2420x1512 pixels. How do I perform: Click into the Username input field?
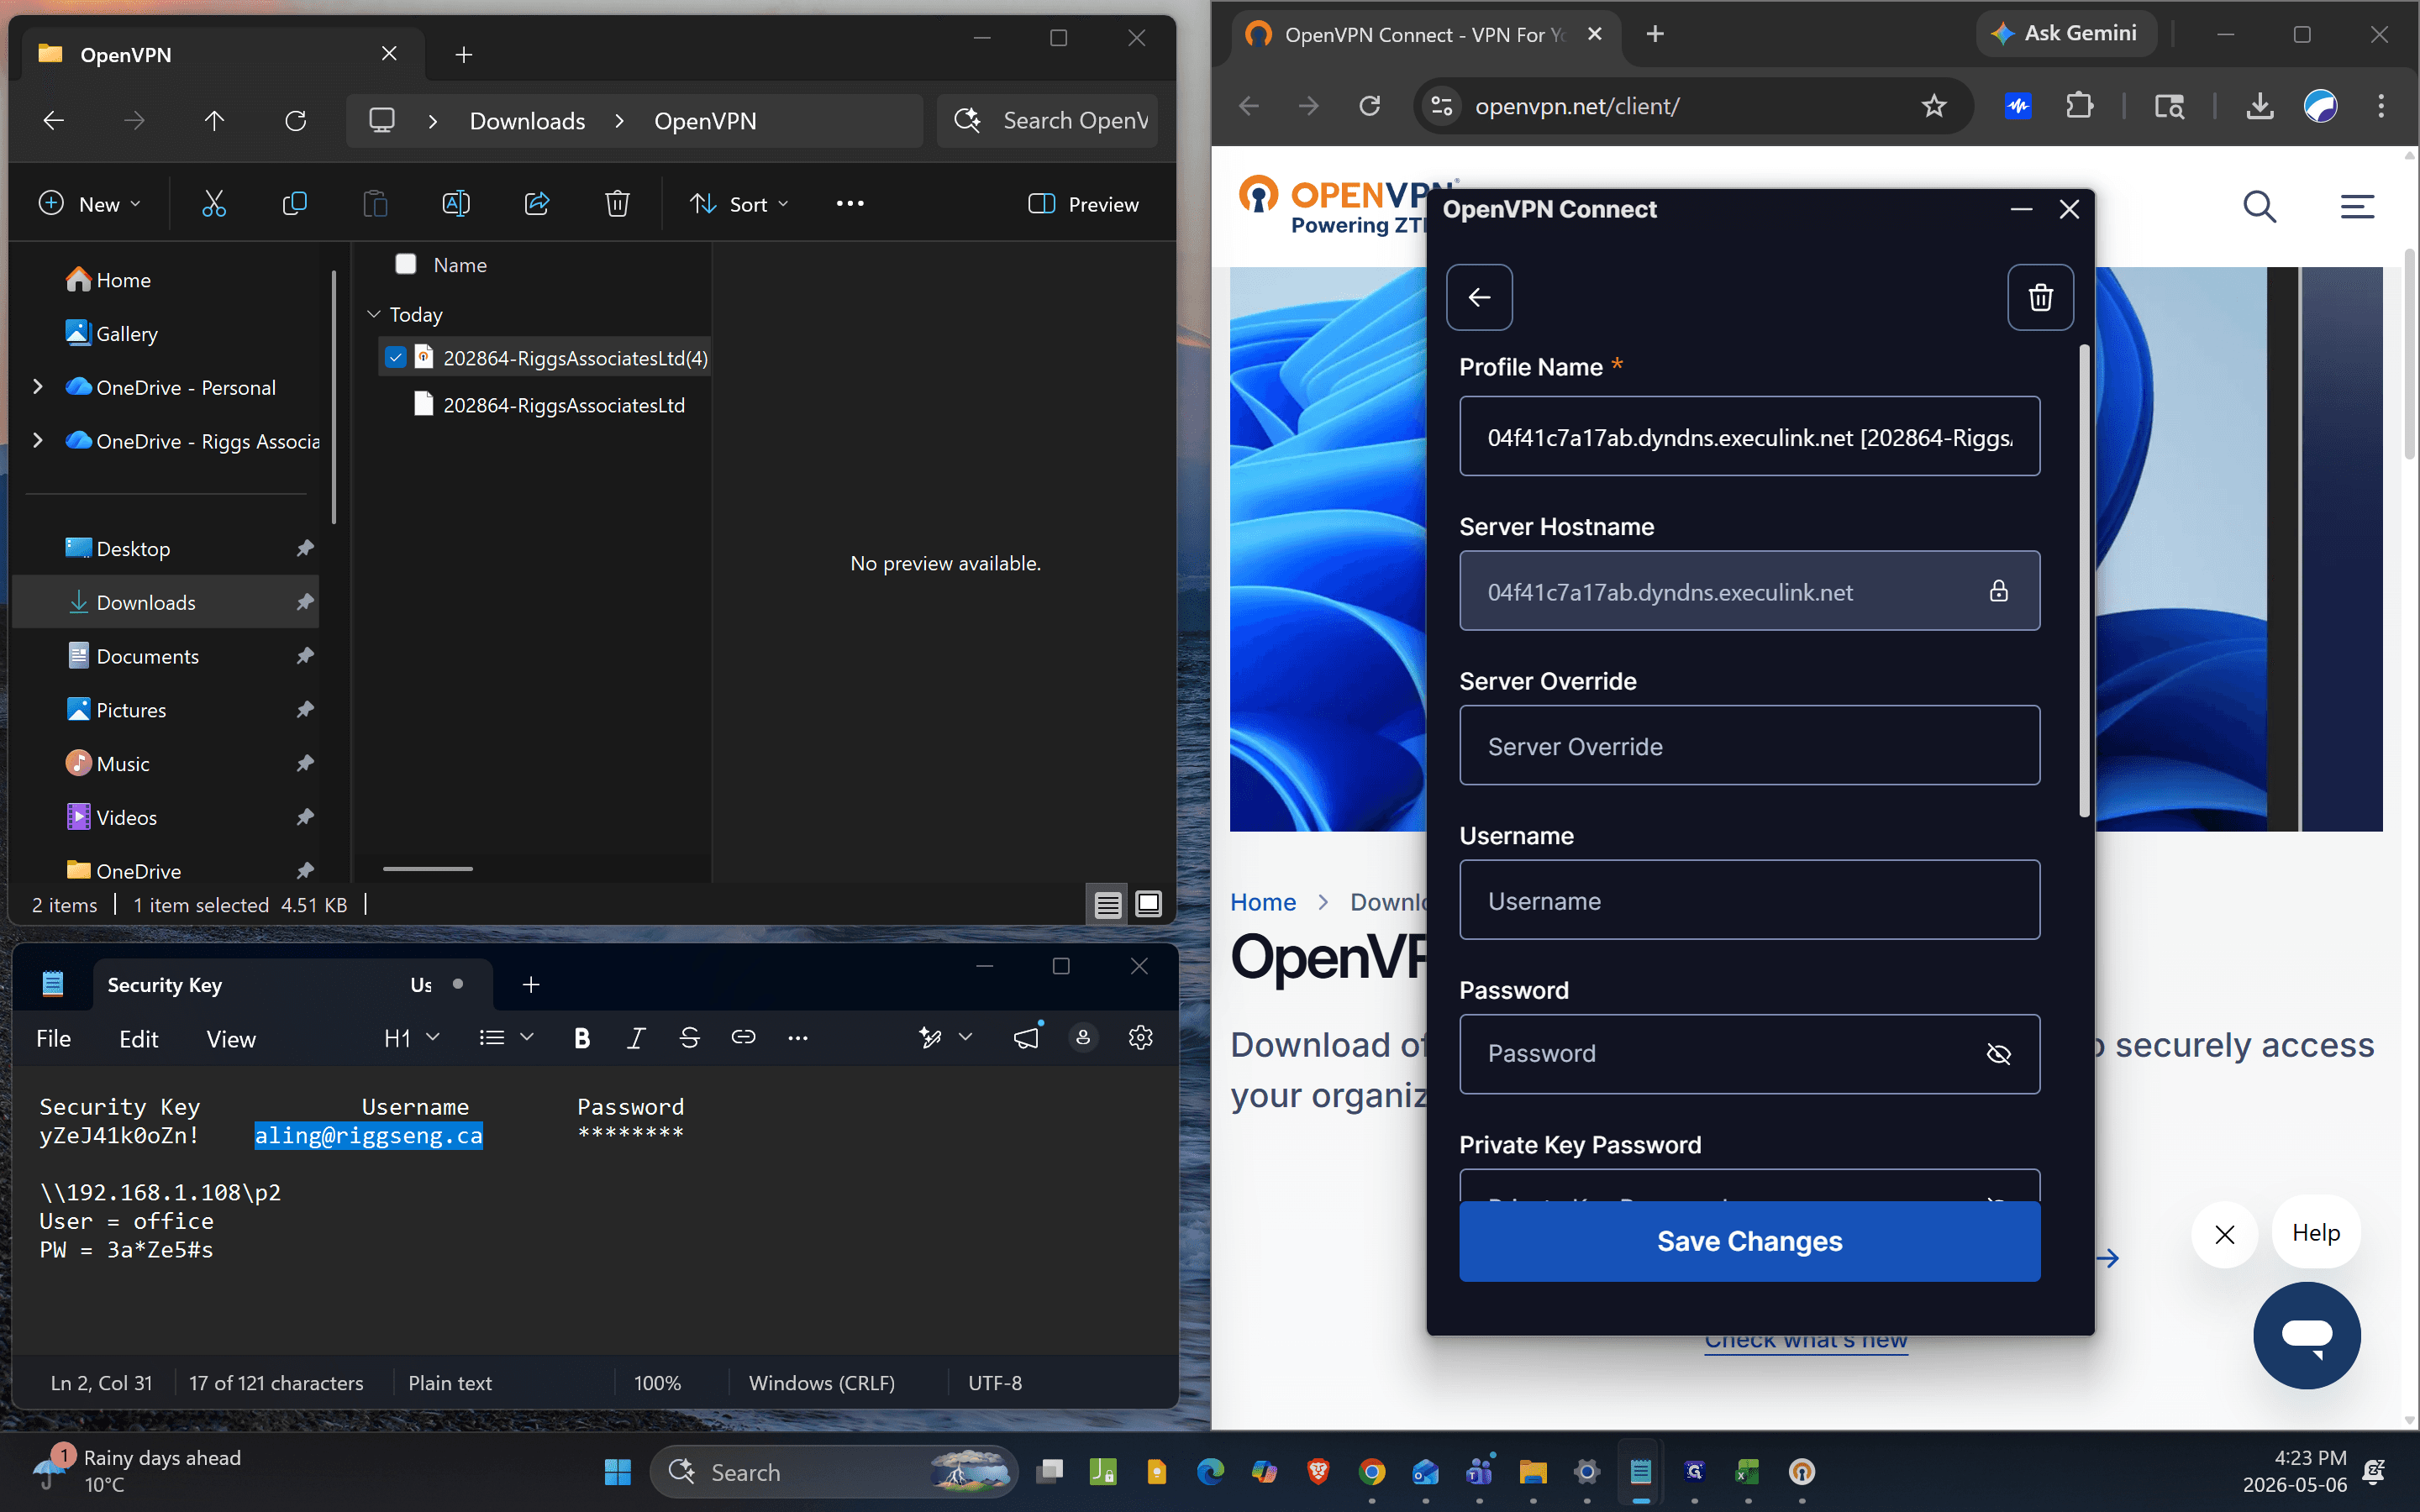[1749, 900]
